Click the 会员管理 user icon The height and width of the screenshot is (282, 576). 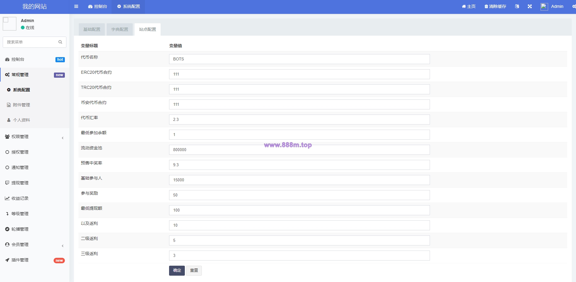point(7,245)
